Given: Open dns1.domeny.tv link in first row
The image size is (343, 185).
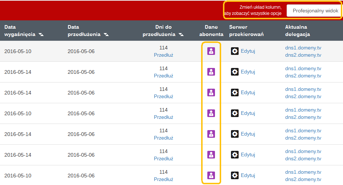Looking at the screenshot, I should [x=303, y=48].
